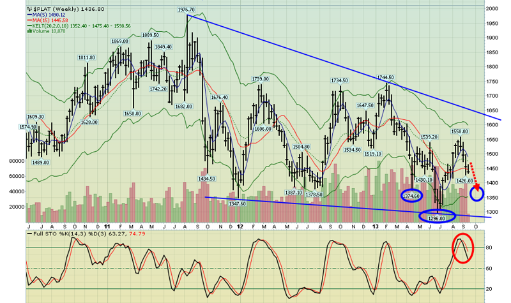The width and height of the screenshot is (511, 303).
Task: Click the small blue target circle near 1350
Action: click(x=477, y=193)
